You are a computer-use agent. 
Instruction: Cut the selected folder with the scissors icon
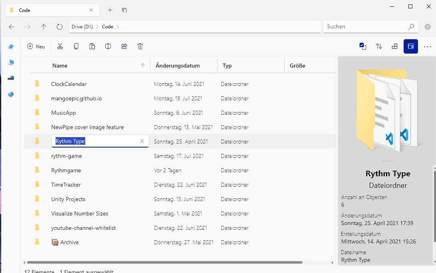60,46
